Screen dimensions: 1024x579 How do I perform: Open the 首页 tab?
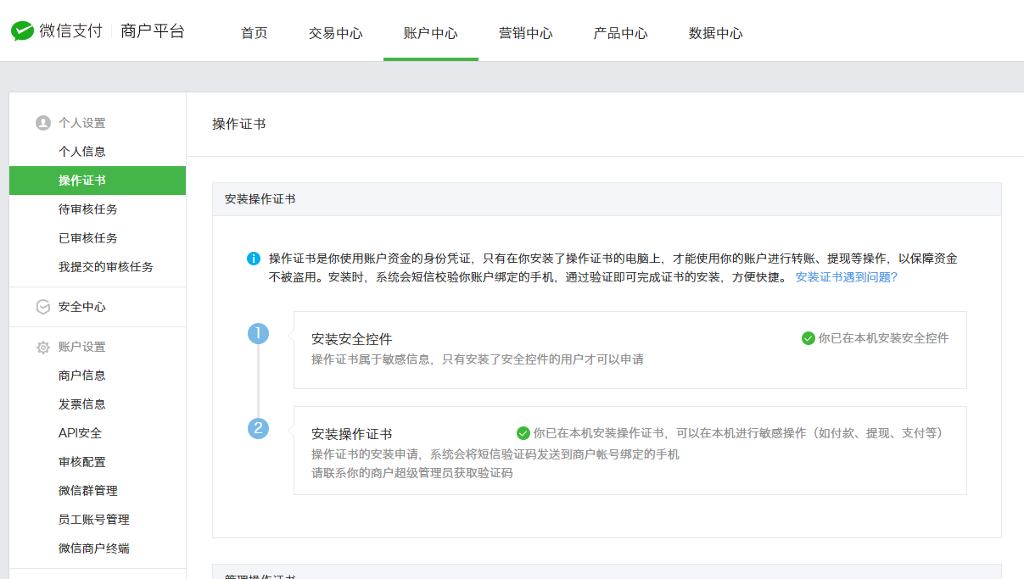click(255, 33)
